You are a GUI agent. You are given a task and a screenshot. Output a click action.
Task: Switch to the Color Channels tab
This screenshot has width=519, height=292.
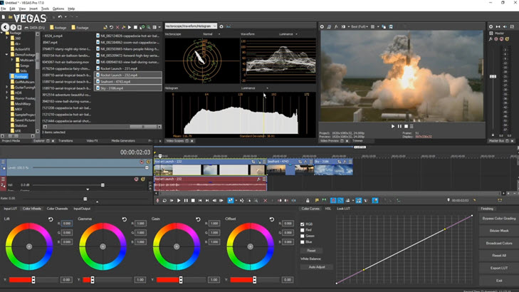pyautogui.click(x=58, y=209)
